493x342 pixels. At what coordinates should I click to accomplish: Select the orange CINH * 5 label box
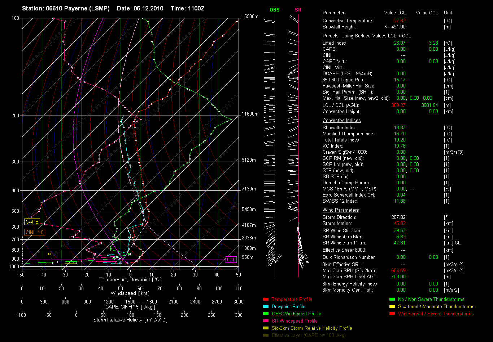(x=35, y=233)
